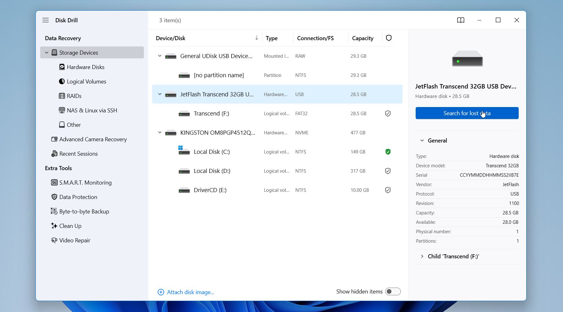Select Logical Volumes in the sidebar
563x312 pixels.
point(86,81)
